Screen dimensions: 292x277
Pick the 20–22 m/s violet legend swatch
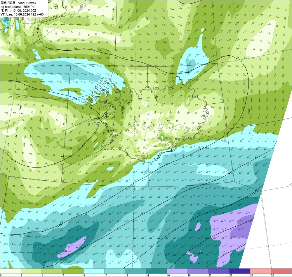219,271
